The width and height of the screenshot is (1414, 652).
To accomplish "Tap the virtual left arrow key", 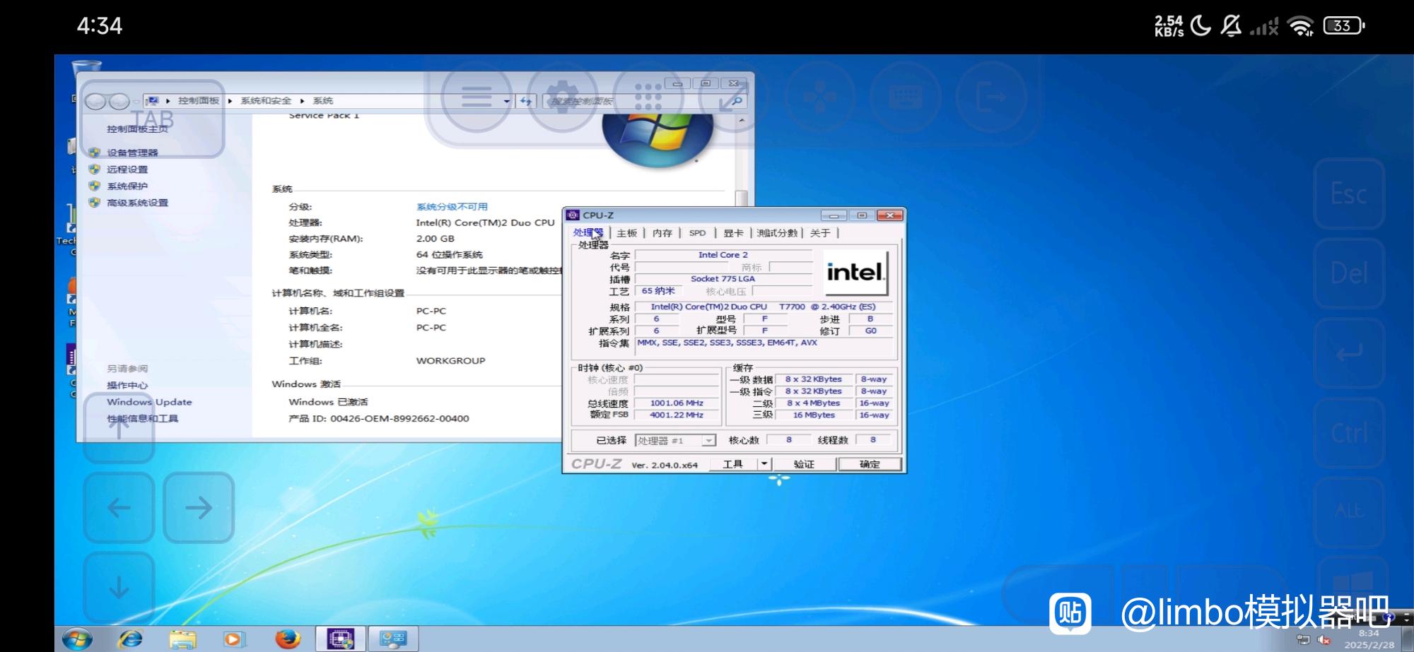I will [x=119, y=507].
